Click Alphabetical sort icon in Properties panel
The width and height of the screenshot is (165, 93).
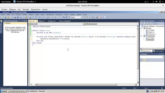144,60
